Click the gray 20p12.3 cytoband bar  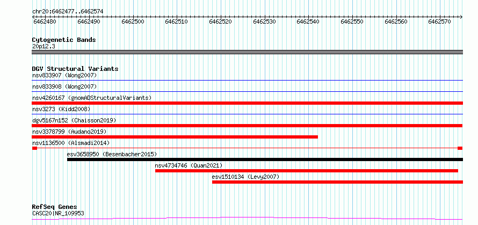click(247, 52)
